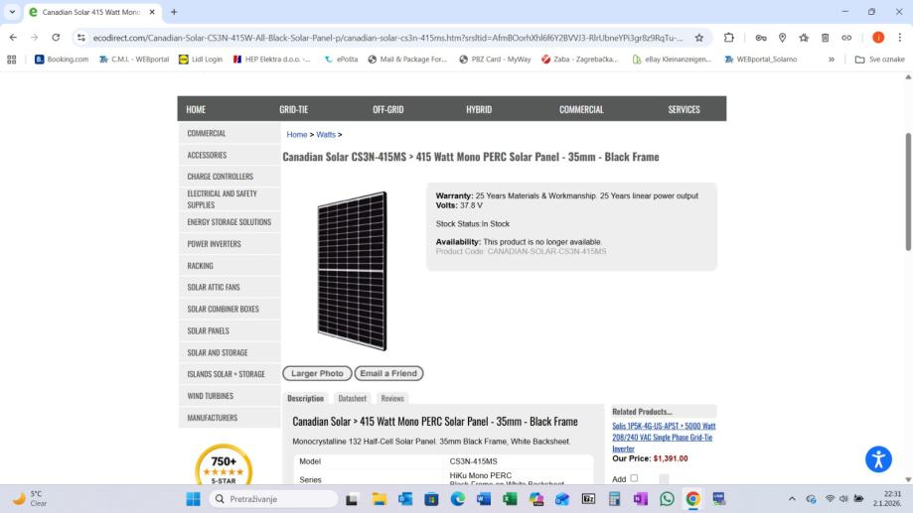Show hidden system tray icons
The height and width of the screenshot is (513, 913).
(792, 499)
